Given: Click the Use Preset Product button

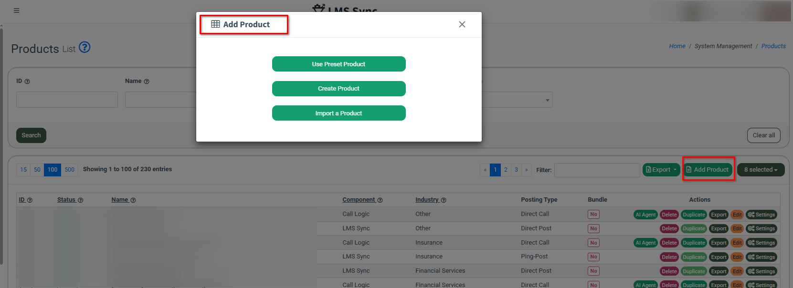Looking at the screenshot, I should 338,64.
